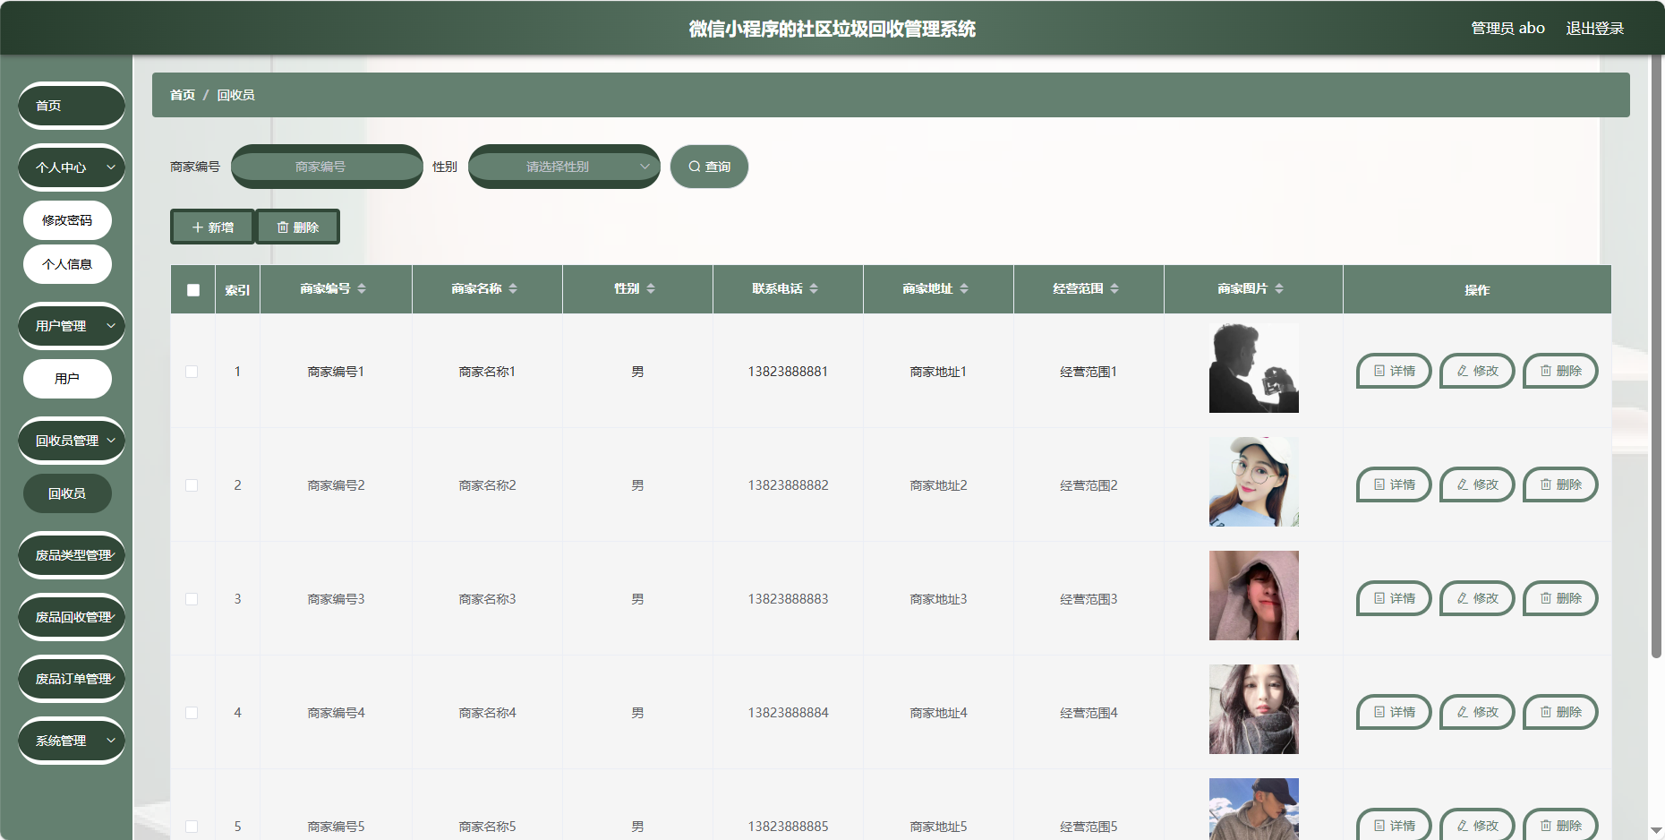The image size is (1665, 840).
Task: Delete the 商家编号4 row
Action: tap(1560, 712)
